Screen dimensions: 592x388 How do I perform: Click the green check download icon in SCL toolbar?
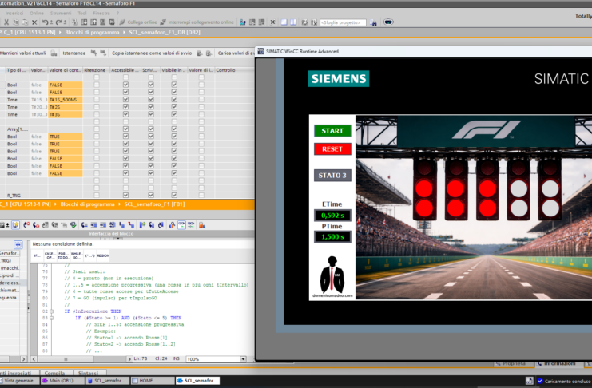point(74,225)
